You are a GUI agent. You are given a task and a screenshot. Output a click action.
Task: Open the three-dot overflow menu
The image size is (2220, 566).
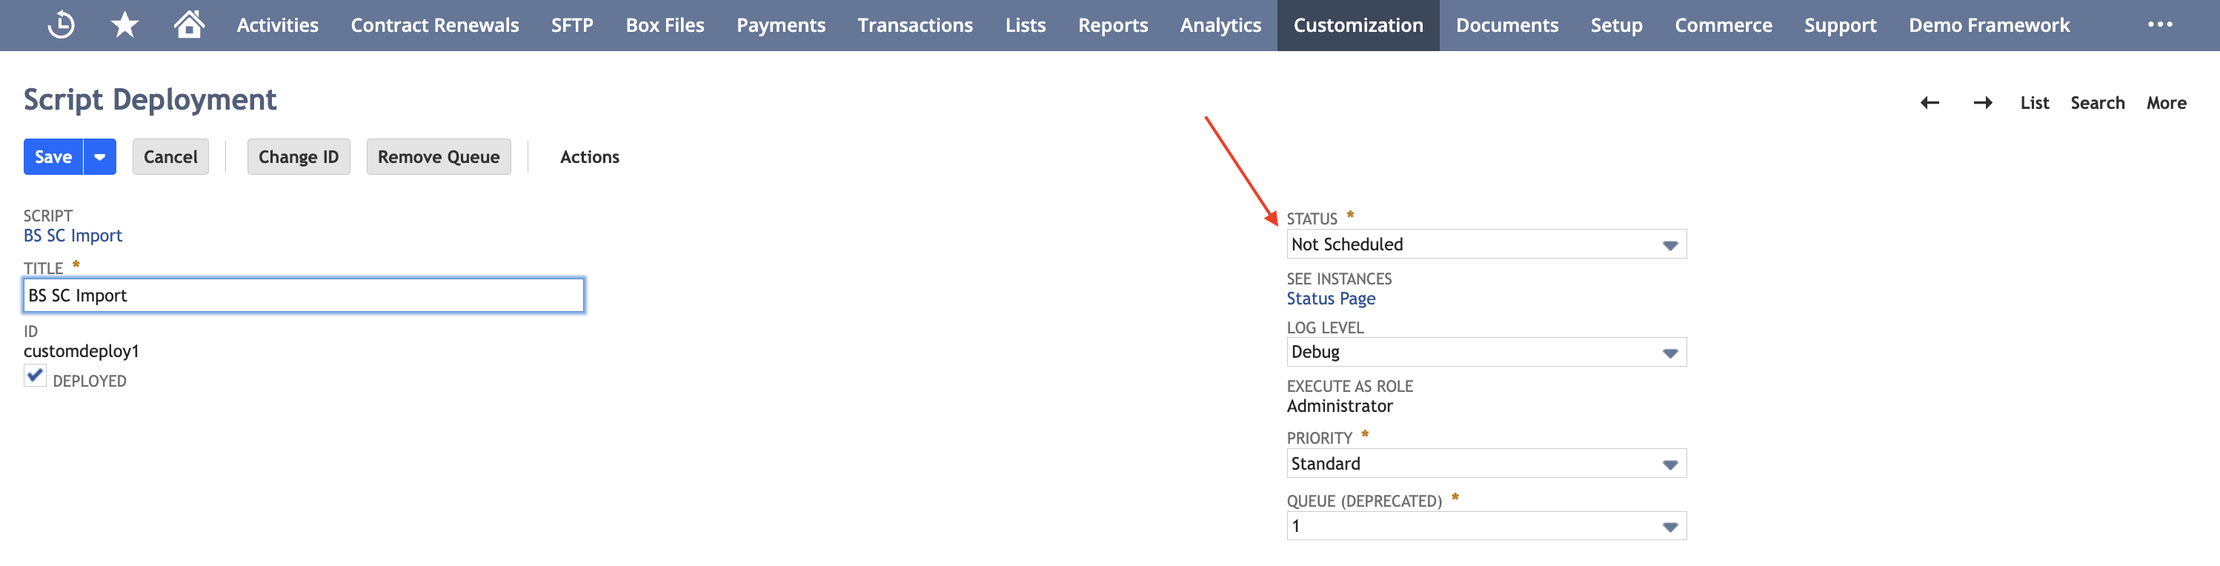coord(2160,25)
